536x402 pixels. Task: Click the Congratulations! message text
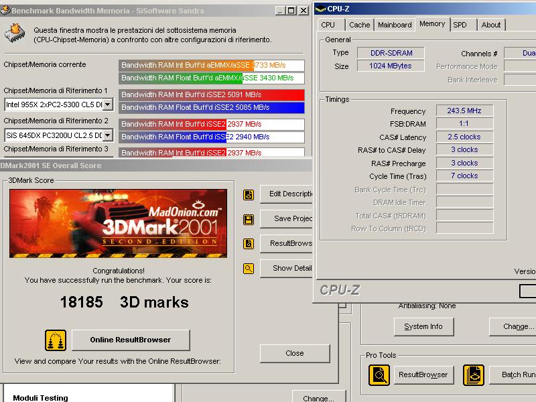(x=119, y=271)
